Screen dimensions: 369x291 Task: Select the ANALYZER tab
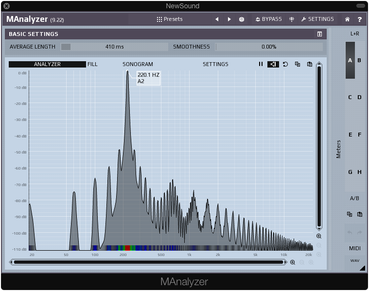pos(47,64)
